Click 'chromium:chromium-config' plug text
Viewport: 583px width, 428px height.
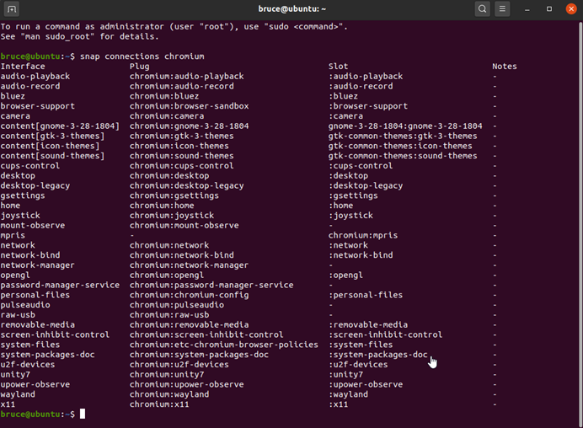coord(190,295)
